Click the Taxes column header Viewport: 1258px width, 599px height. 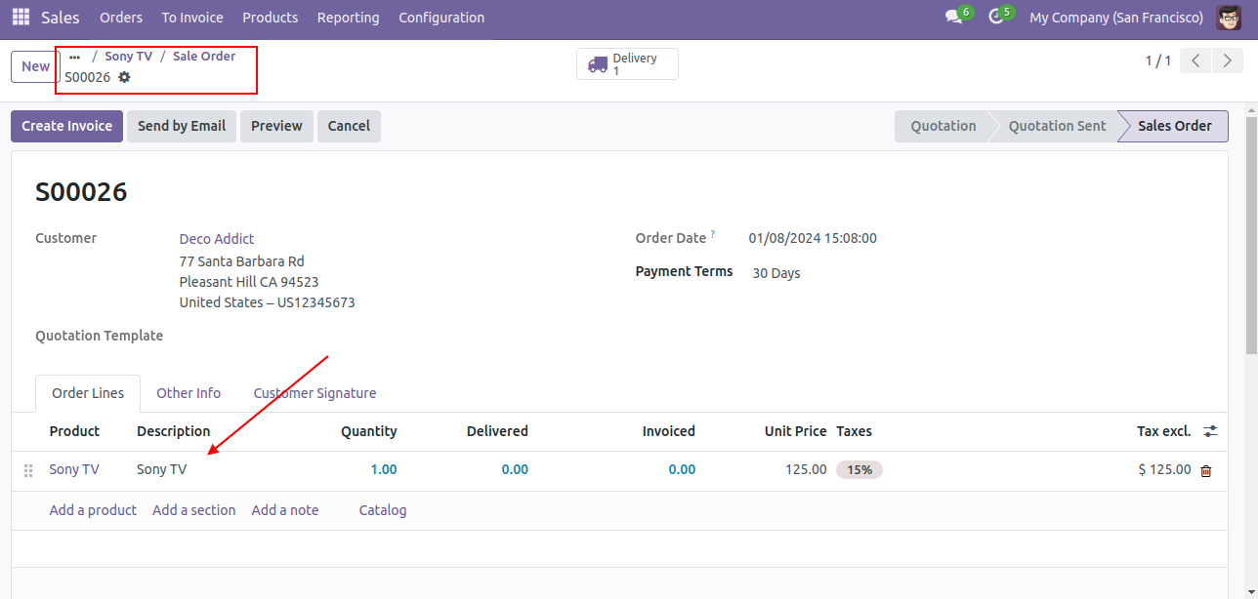click(855, 431)
